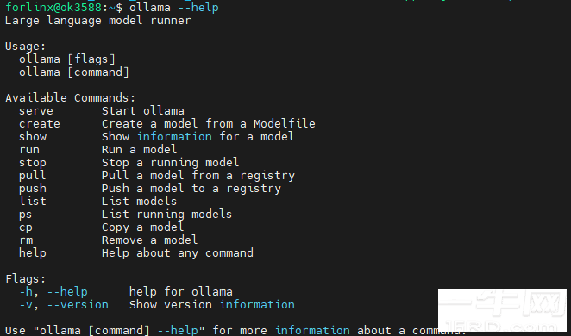Click the 'pull' command entry
The height and width of the screenshot is (336, 571).
[33, 176]
